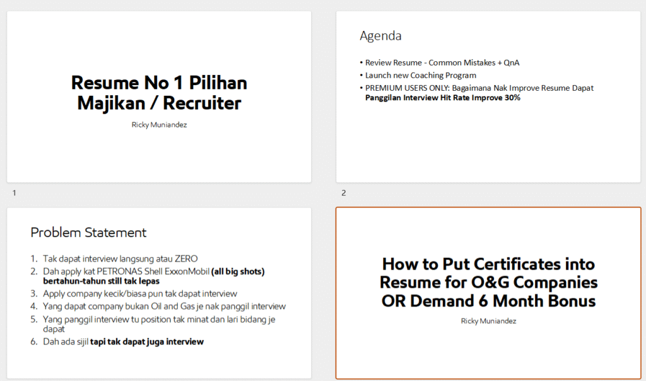Click the "Agenda" heading
The width and height of the screenshot is (646, 381).
pyautogui.click(x=380, y=36)
